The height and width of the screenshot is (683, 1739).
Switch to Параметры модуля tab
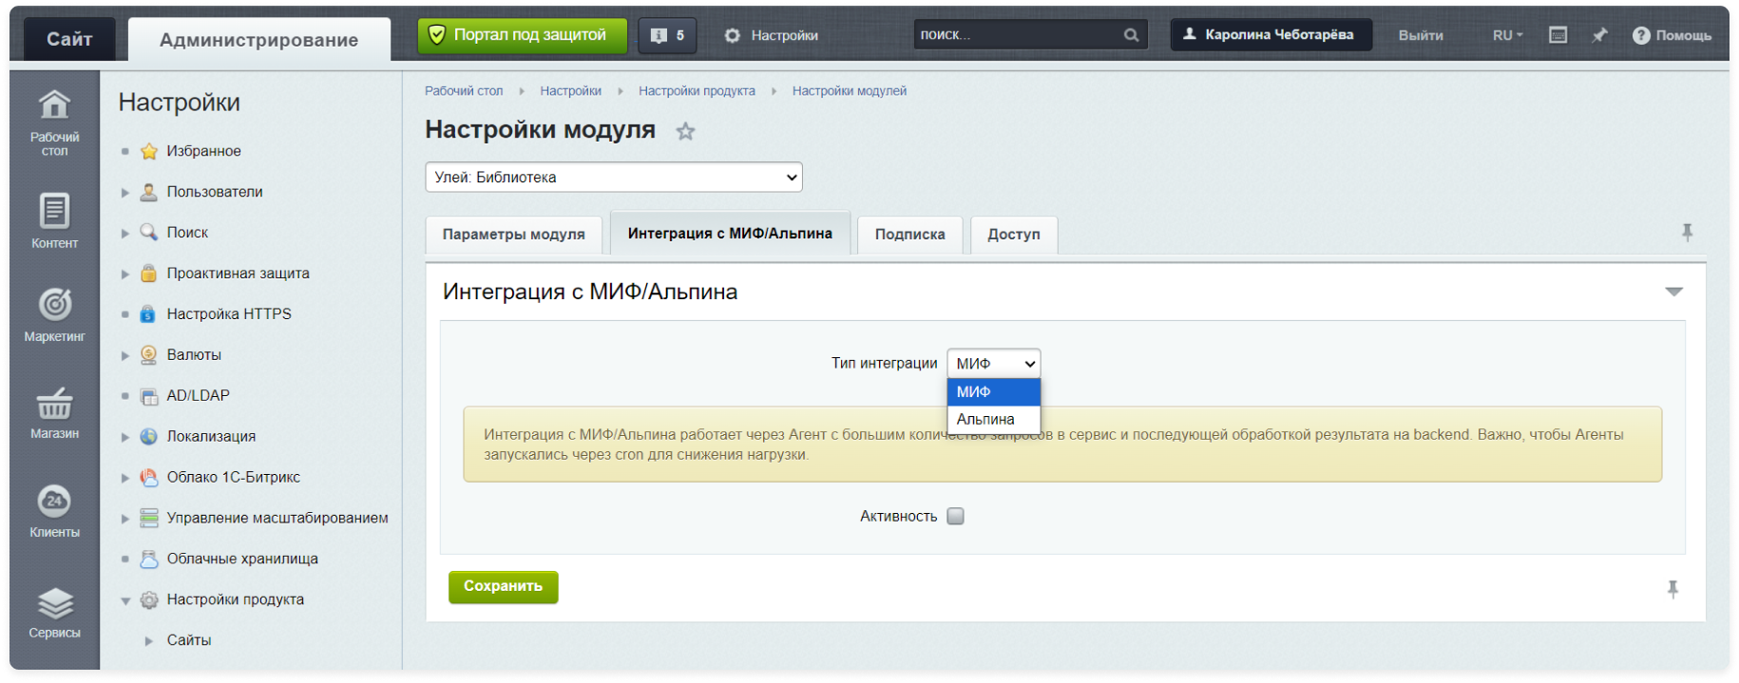tap(513, 235)
